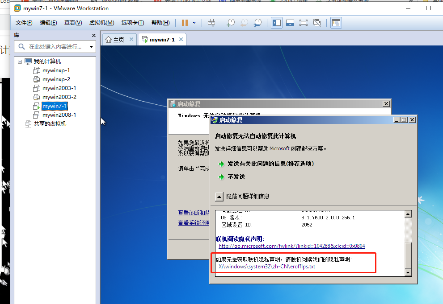Select 共享的虚拟机 tree item
443x304 pixels.
coord(50,124)
